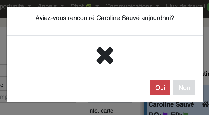The image size is (209, 115).
Task: Click the large X icon in the dialog
Action: (105, 55)
